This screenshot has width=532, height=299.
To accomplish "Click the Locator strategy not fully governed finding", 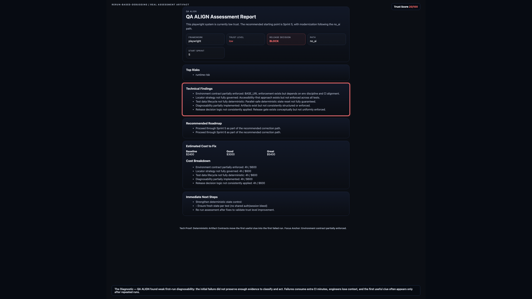I will [257, 98].
